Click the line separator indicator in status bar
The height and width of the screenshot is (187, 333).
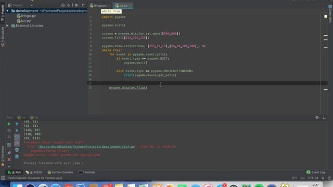click(x=302, y=178)
